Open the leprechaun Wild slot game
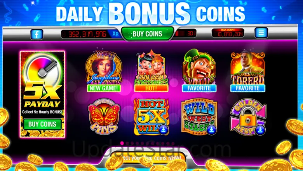The width and height of the screenshot is (303, 171). coord(199,67)
